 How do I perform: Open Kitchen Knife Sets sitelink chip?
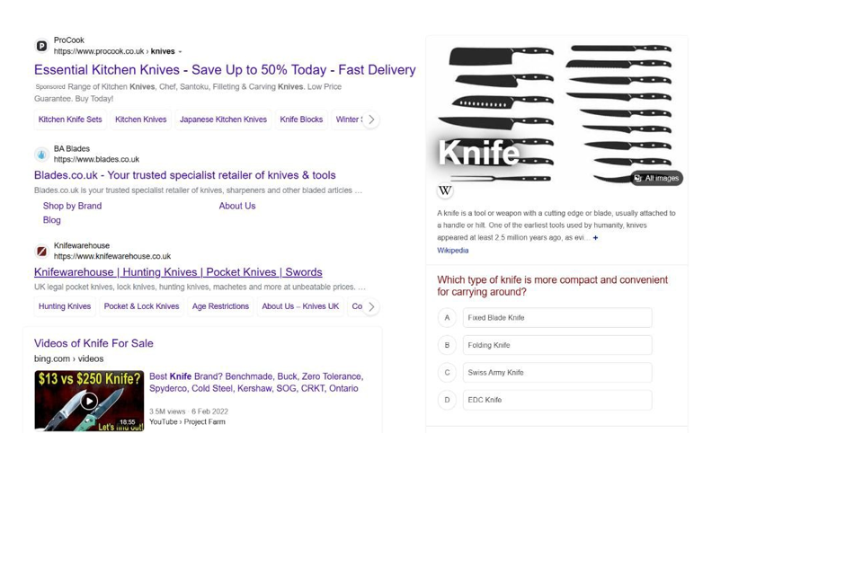[x=70, y=119]
